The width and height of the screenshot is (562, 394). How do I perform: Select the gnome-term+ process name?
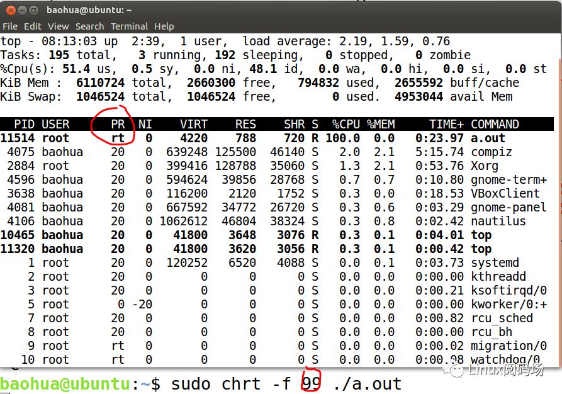[x=509, y=179]
